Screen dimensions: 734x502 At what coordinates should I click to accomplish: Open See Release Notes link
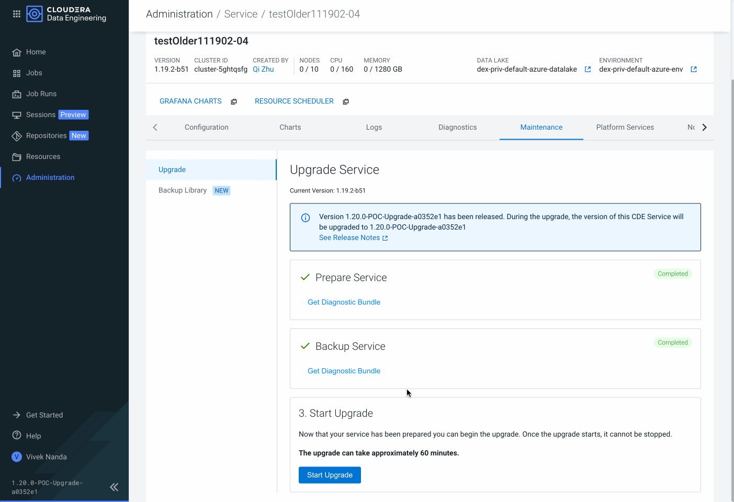[350, 237]
